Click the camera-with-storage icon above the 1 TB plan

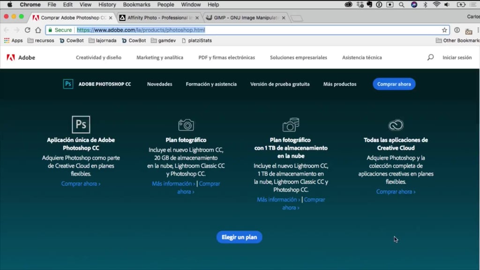pyautogui.click(x=291, y=125)
